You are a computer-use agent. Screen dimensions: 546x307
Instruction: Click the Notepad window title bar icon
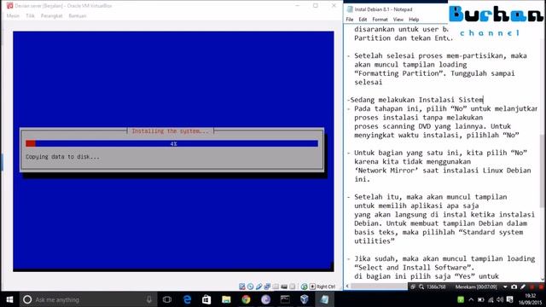tap(350, 9)
